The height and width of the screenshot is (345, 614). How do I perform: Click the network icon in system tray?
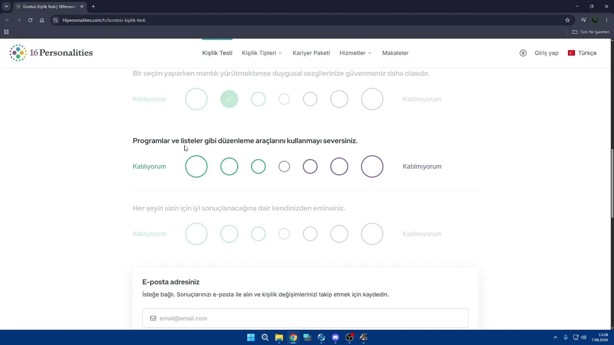coord(576,337)
